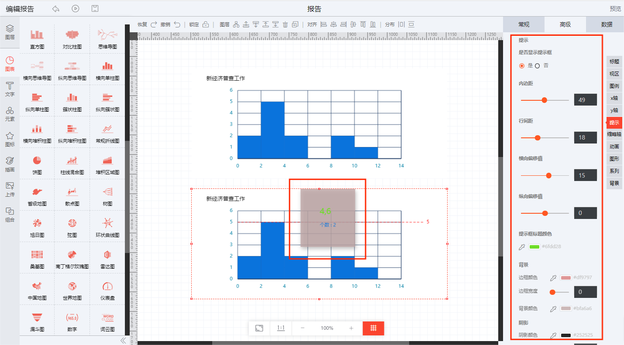Select 否 radio to hide tooltip box

click(537, 66)
